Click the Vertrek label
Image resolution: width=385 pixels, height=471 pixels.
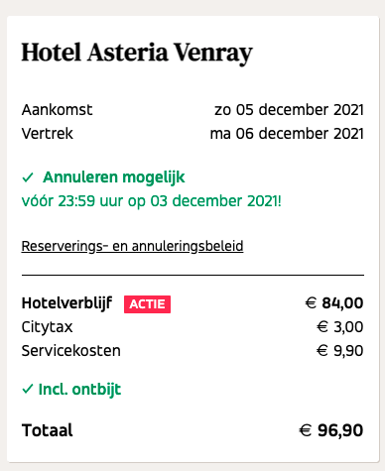tap(48, 134)
